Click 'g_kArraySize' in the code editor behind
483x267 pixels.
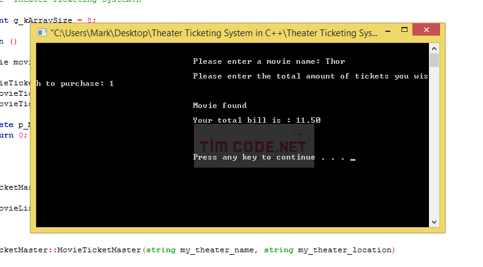tap(43, 21)
